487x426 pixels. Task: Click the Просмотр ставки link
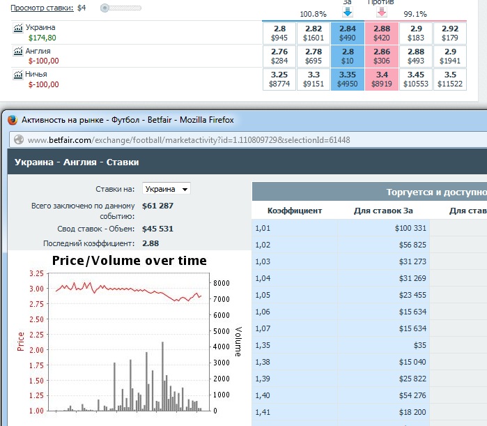[x=42, y=8]
